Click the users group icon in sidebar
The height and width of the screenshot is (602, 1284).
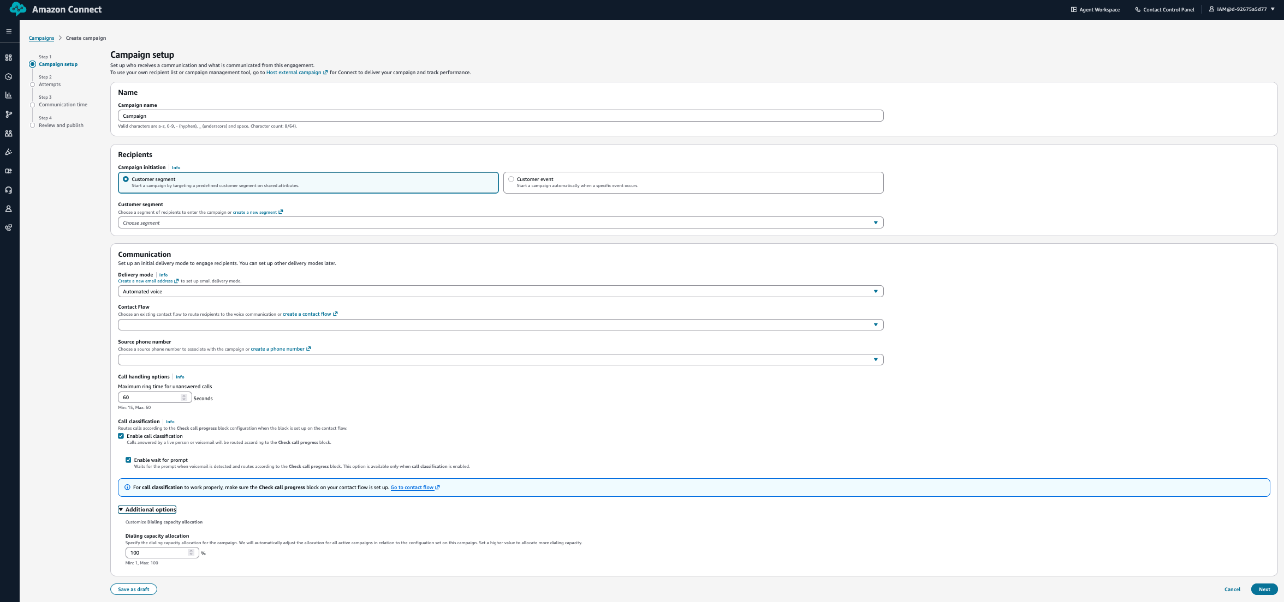pos(9,133)
